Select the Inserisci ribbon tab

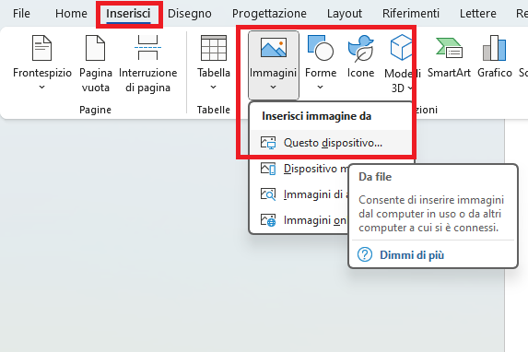(x=128, y=14)
